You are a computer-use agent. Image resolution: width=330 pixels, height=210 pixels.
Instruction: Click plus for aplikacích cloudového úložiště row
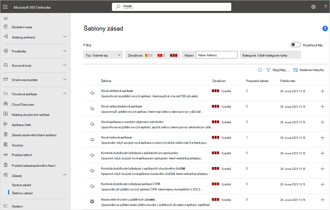click(322, 169)
